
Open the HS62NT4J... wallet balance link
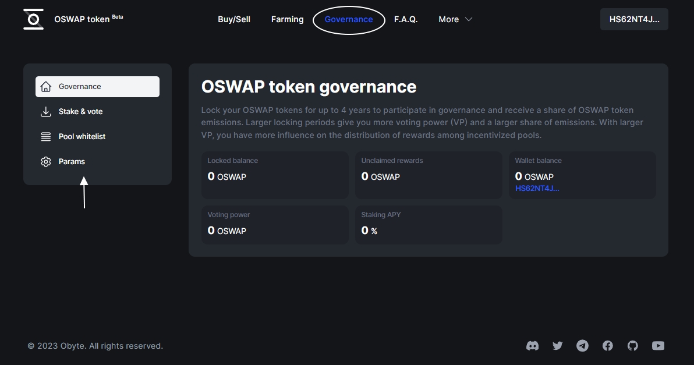537,189
